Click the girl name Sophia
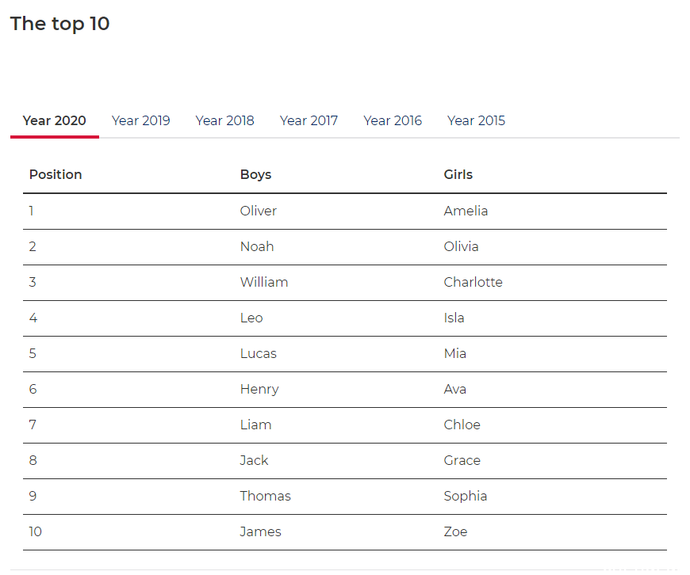Image resolution: width=690 pixels, height=575 pixels. pos(466,496)
